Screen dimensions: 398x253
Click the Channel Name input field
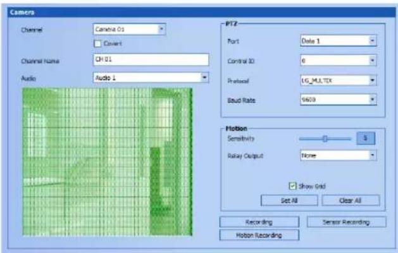[151, 60]
